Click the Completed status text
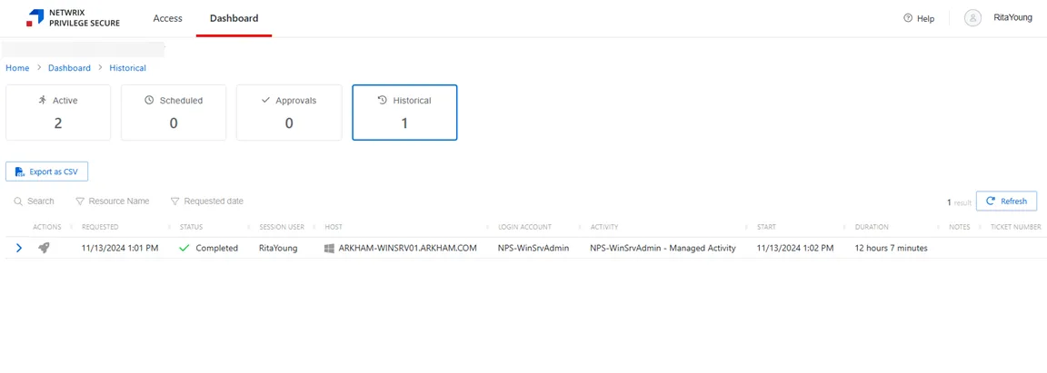Viewport: 1047px width, 373px height. pyautogui.click(x=217, y=249)
